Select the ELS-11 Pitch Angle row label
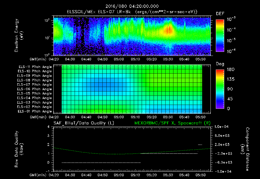 click(35, 67)
